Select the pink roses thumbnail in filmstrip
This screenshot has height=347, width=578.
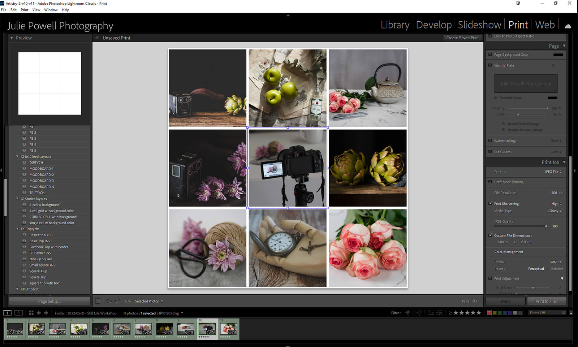click(x=228, y=329)
